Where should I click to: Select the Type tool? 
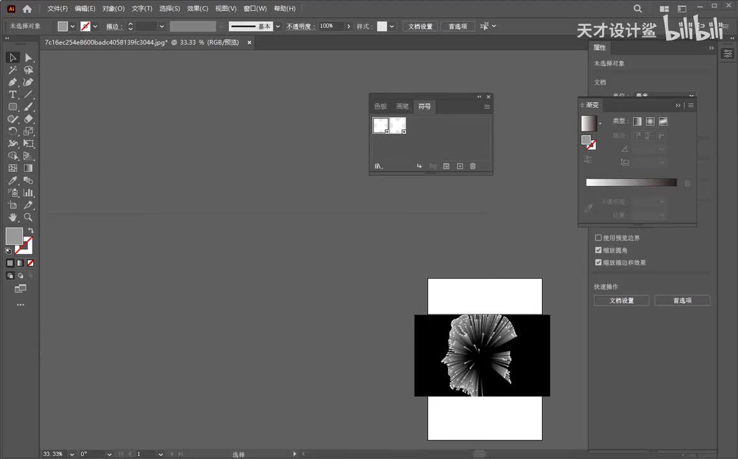[x=13, y=94]
